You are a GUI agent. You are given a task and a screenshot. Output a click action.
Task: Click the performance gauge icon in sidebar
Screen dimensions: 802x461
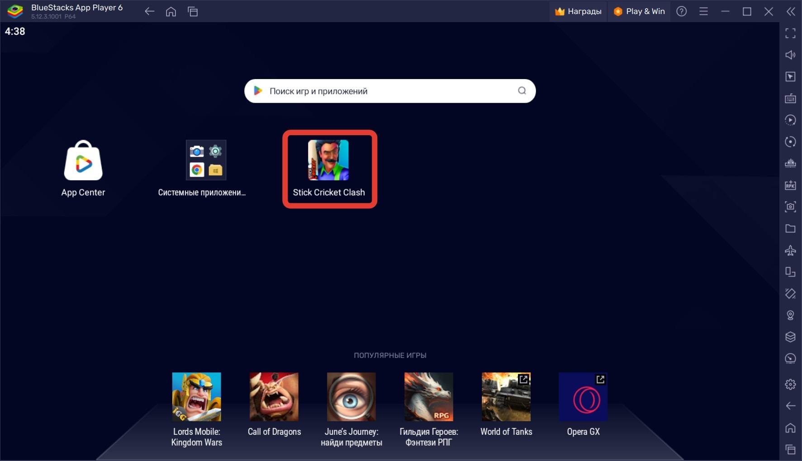790,358
